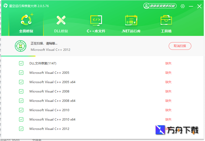The height and width of the screenshot is (141, 205).
Task: Click 登录享受更多权益 login link
Action: coord(163,6)
